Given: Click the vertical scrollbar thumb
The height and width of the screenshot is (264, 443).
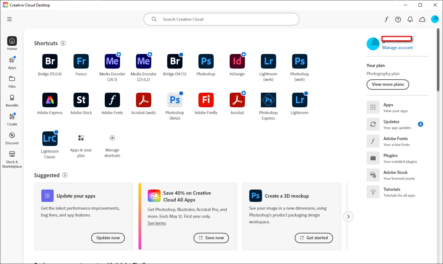Looking at the screenshot, I should (x=438, y=60).
